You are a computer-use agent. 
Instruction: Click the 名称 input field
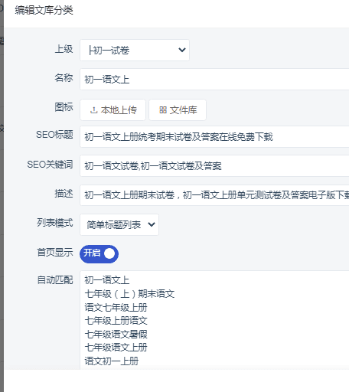(214, 79)
